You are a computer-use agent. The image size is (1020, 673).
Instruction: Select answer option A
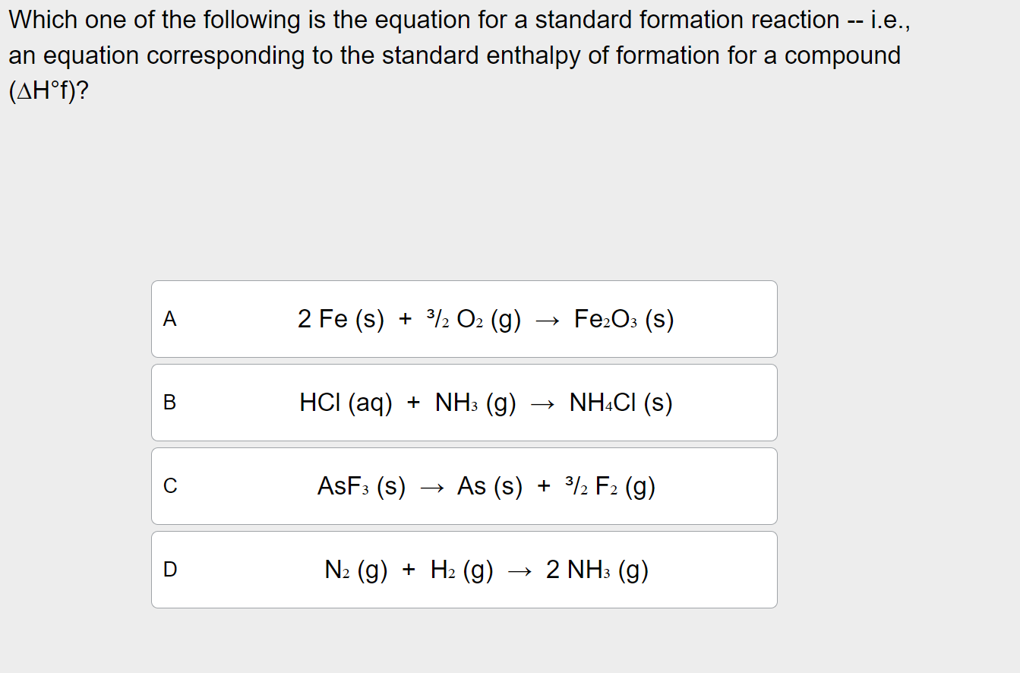[x=464, y=318]
